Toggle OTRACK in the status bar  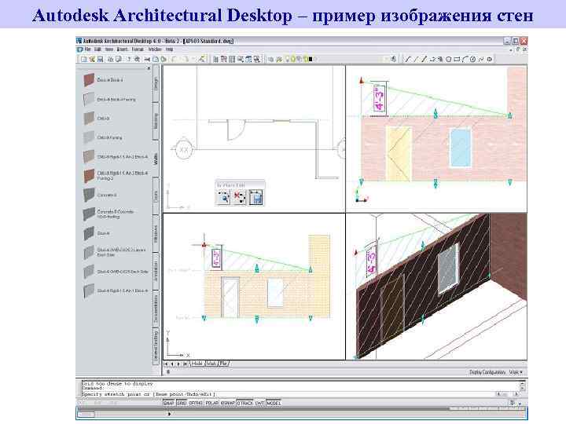click(244, 403)
